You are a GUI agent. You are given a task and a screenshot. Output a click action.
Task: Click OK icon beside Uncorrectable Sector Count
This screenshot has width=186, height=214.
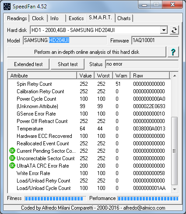tap(12, 158)
